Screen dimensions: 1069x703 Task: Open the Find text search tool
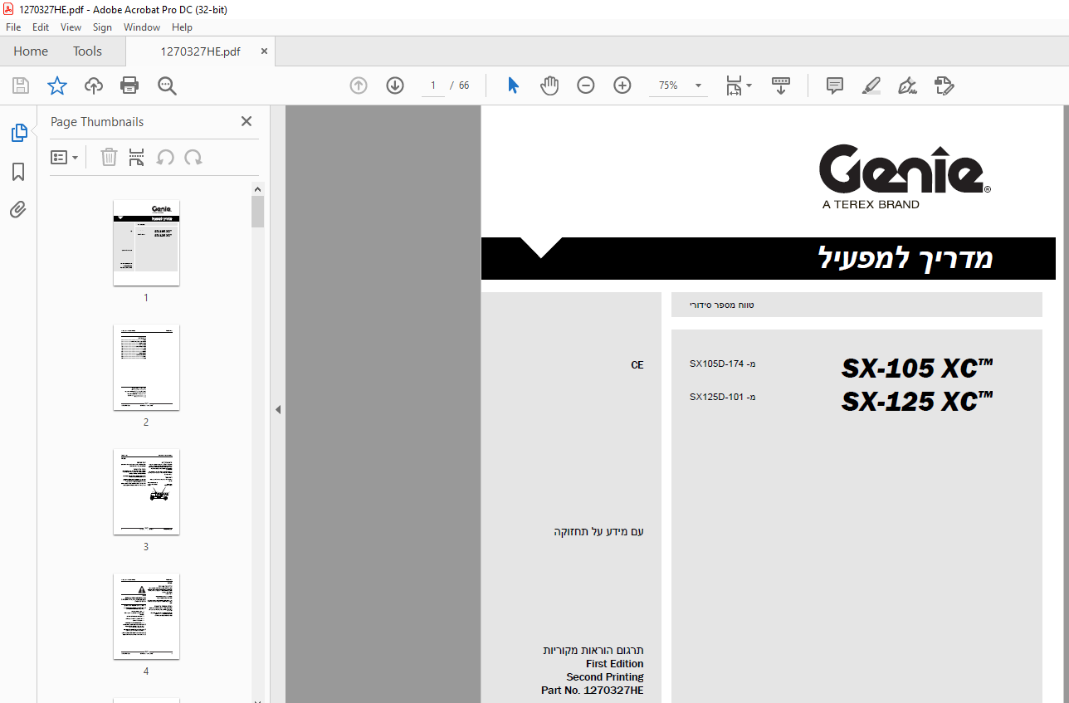[167, 85]
